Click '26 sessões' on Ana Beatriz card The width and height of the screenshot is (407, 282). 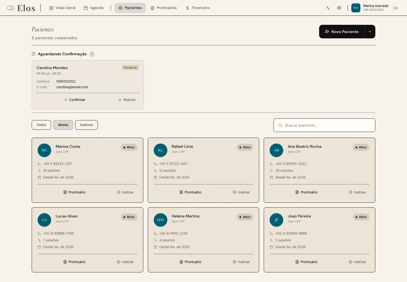[284, 171]
